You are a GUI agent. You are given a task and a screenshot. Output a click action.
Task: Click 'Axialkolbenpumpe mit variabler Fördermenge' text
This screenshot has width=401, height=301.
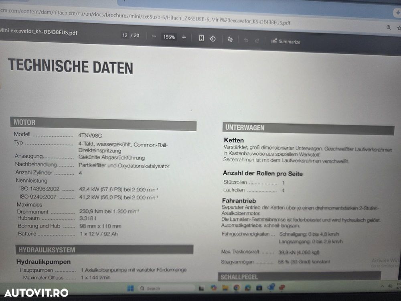[x=136, y=270]
